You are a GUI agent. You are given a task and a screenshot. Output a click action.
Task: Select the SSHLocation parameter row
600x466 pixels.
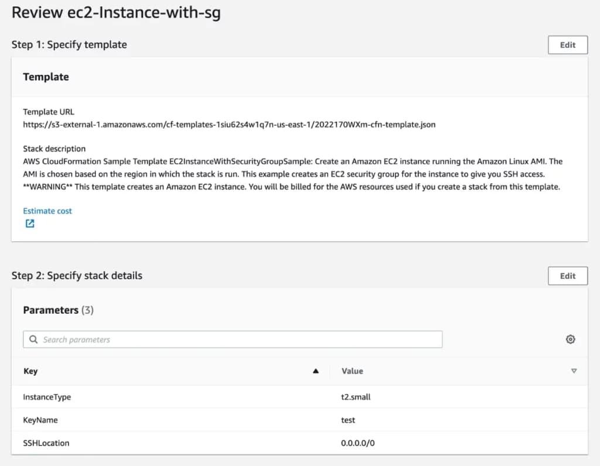tap(46, 443)
